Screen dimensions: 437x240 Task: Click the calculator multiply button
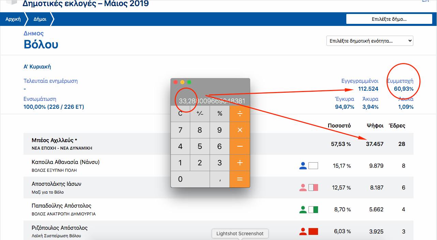[240, 130]
